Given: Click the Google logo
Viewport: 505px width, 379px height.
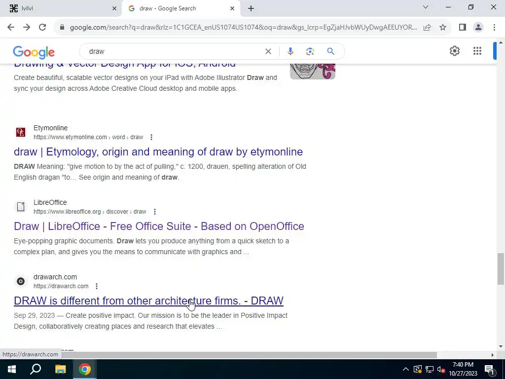Looking at the screenshot, I should pos(34,52).
